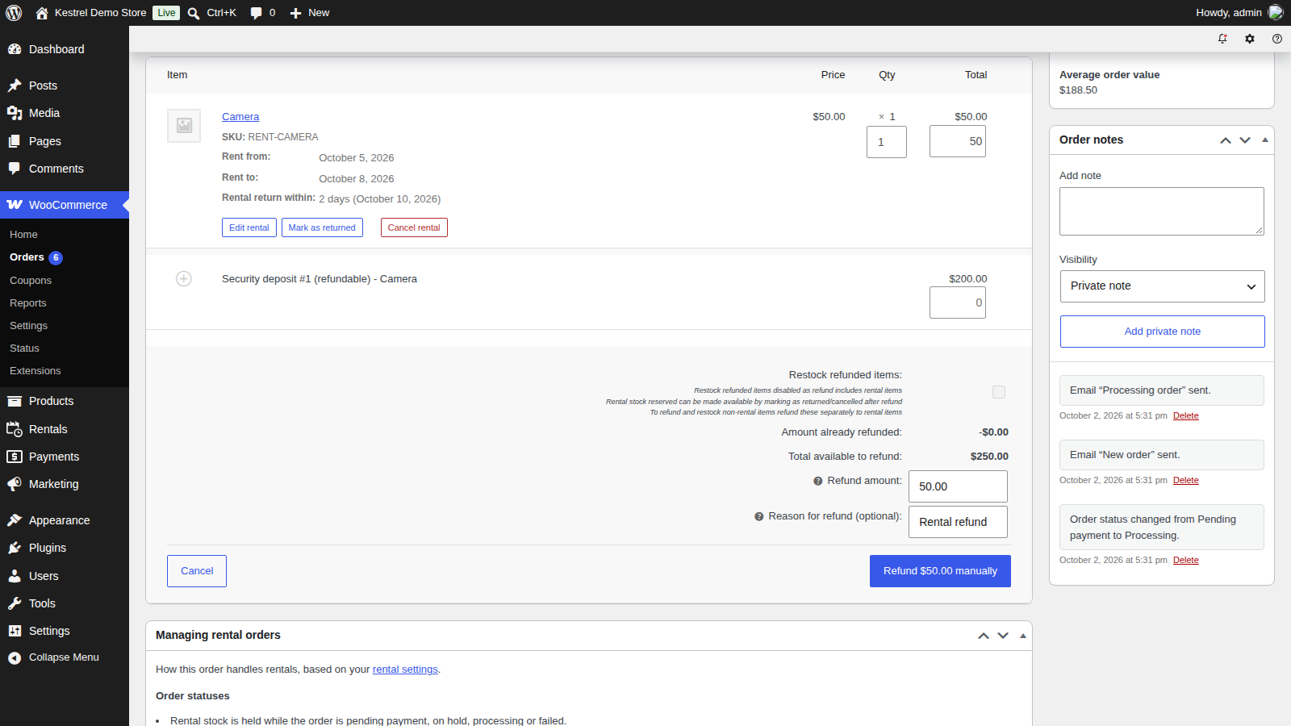Screen dimensions: 1291x726
Task: Open Plugins menu in sidebar
Action: (x=65, y=548)
